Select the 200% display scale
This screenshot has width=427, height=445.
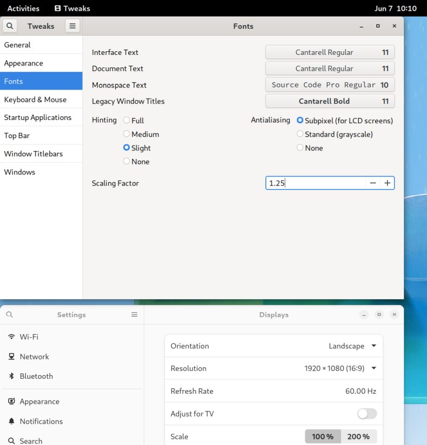pyautogui.click(x=359, y=436)
